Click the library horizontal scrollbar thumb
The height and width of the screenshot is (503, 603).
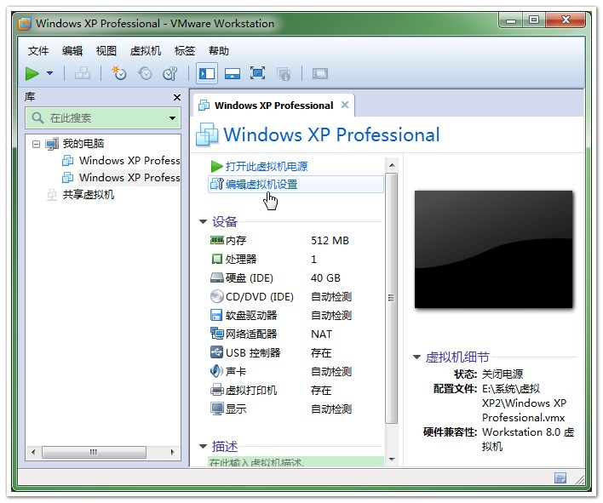pos(94,452)
